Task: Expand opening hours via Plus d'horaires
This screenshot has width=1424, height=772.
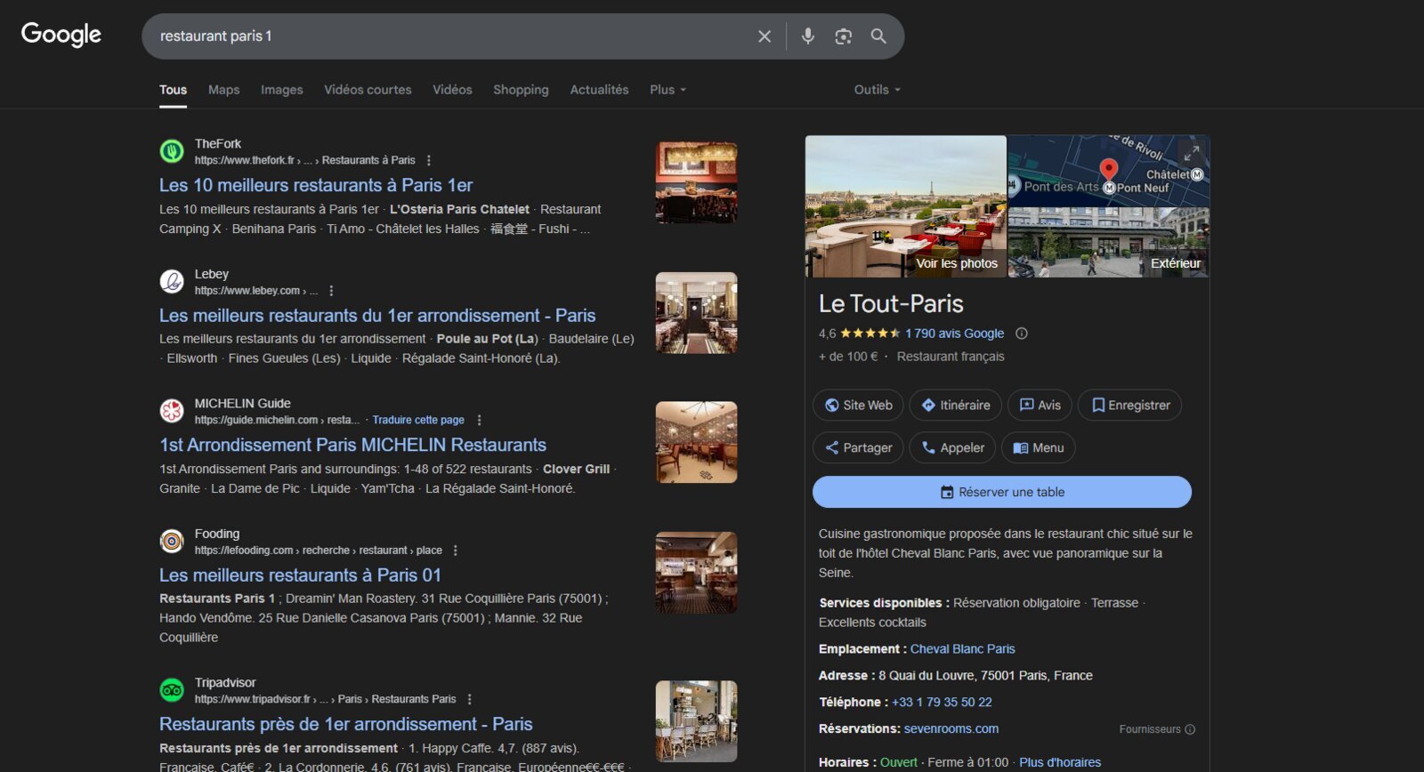Action: click(1060, 762)
